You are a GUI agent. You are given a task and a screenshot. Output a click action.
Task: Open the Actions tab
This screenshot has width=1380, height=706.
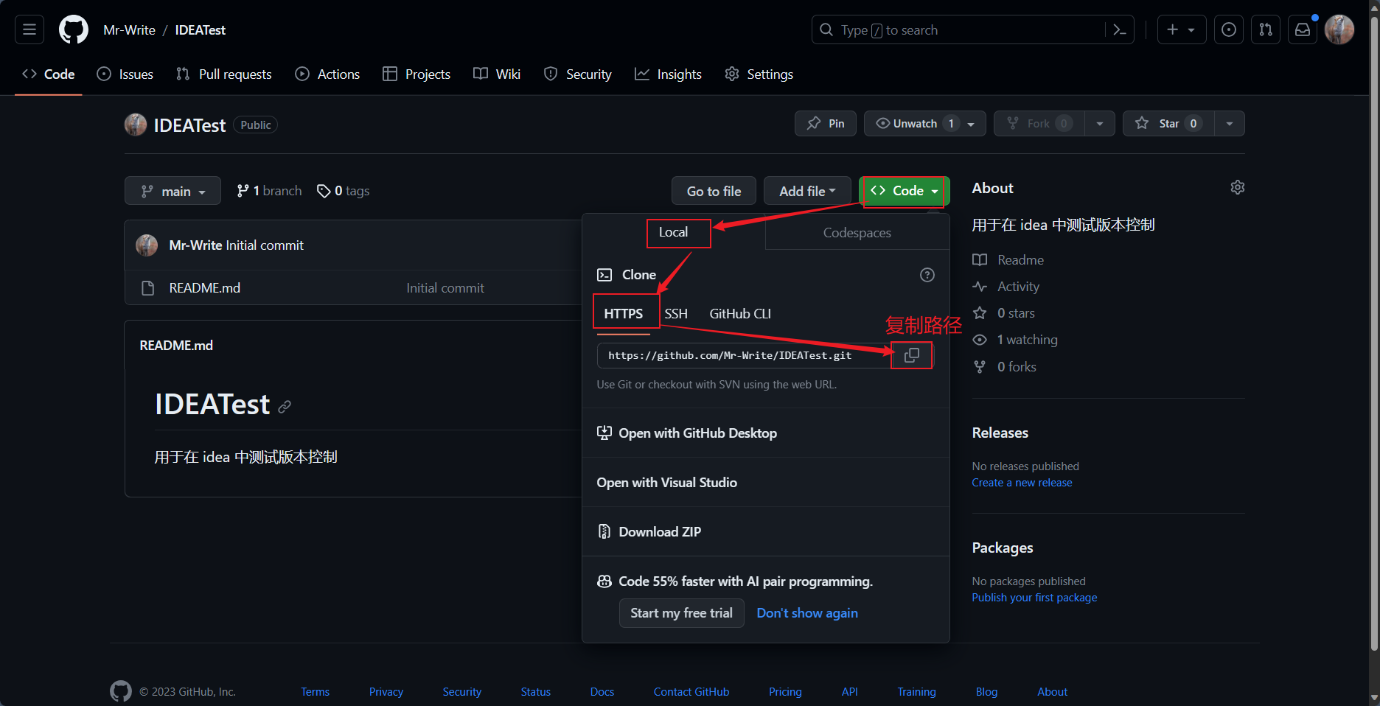coord(328,74)
